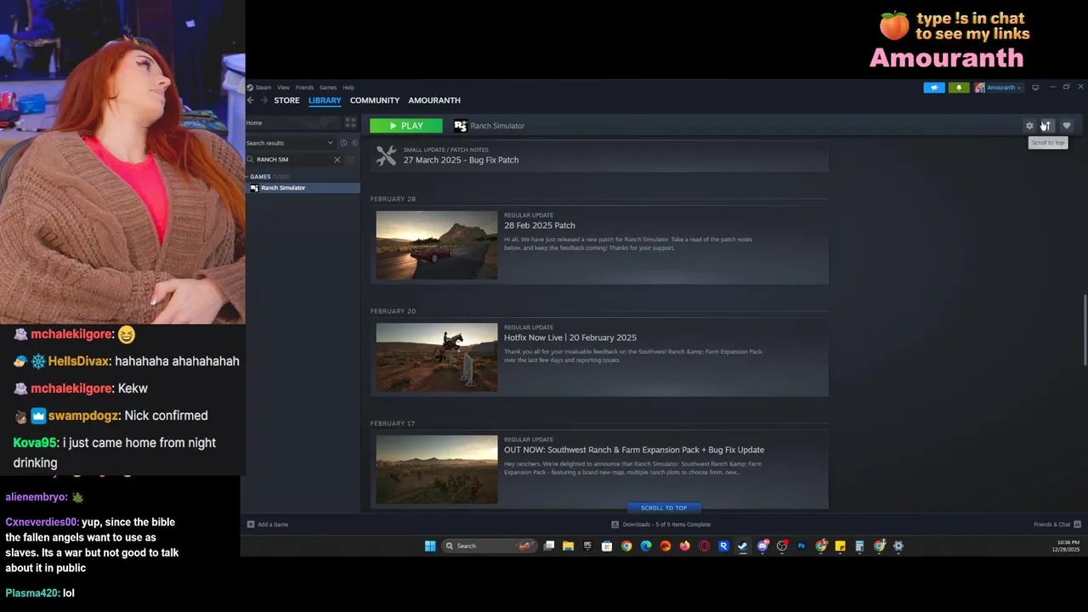
Task: Open Windows Settings gear from taskbar
Action: 898,546
